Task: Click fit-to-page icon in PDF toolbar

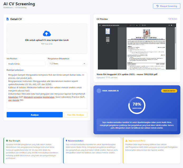Action: 143,25
